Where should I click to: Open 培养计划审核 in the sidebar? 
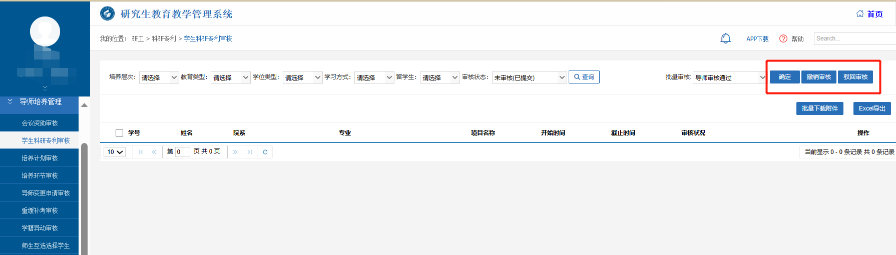coord(40,158)
